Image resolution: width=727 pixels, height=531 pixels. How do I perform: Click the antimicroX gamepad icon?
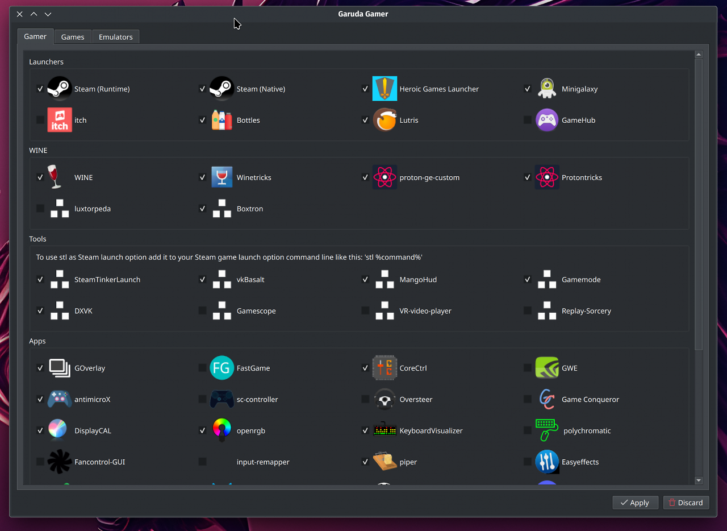point(60,399)
